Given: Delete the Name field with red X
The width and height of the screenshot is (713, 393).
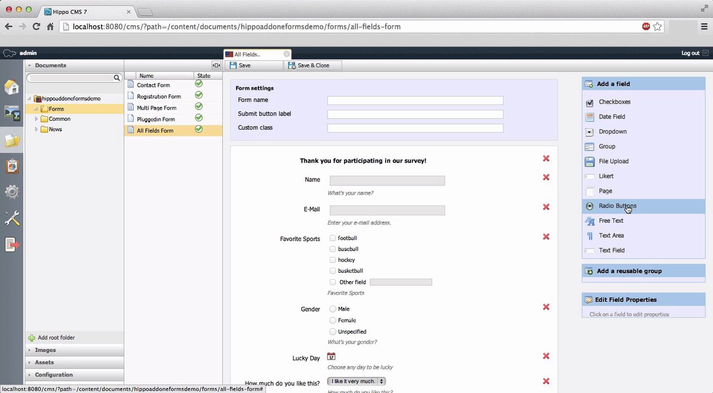Looking at the screenshot, I should tap(546, 177).
